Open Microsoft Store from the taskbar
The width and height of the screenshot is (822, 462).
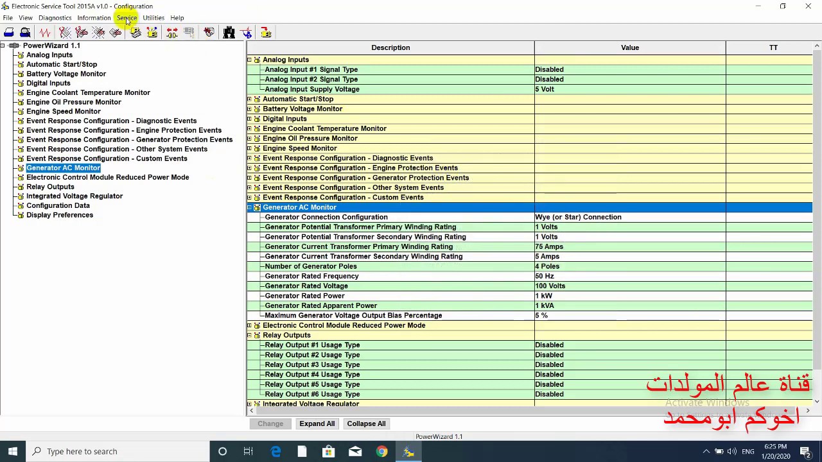point(328,452)
